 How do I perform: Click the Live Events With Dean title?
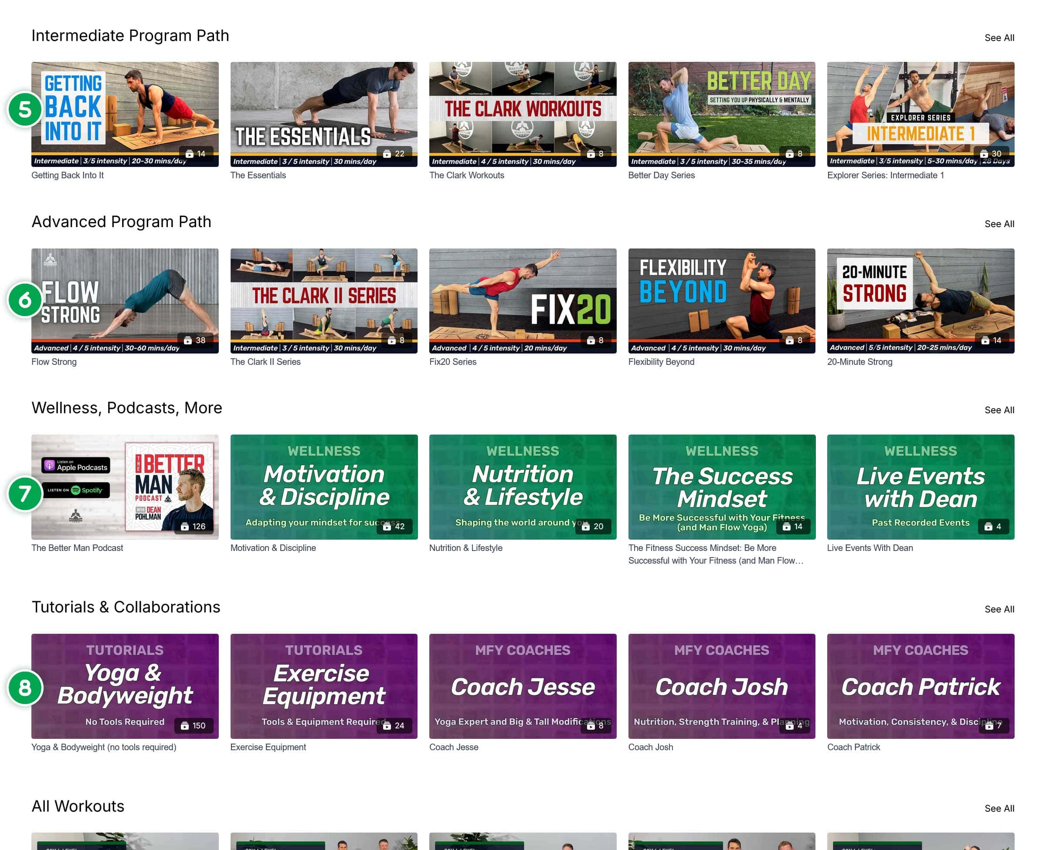[869, 548]
